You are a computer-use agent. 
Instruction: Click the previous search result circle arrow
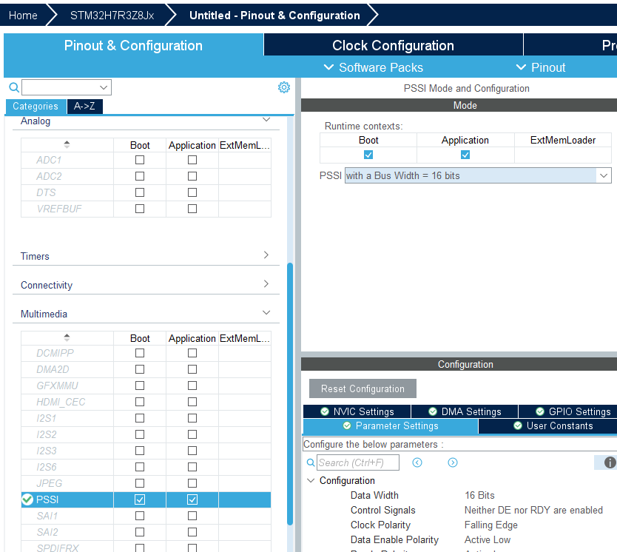[417, 462]
